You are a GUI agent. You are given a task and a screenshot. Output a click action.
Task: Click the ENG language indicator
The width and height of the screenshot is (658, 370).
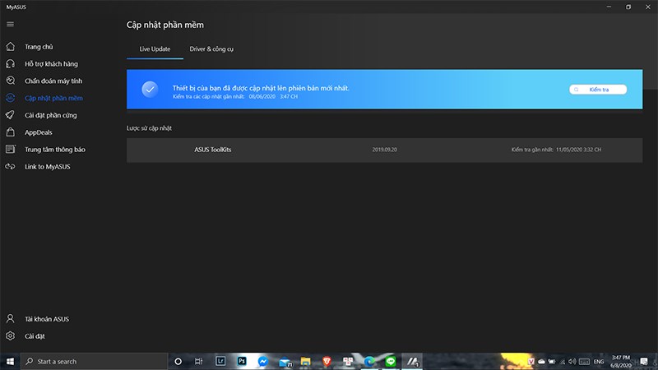tap(599, 361)
